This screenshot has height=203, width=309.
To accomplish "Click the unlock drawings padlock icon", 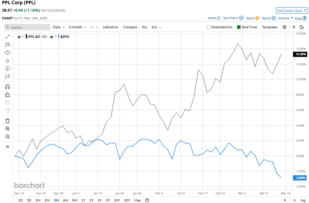I will pyautogui.click(x=8, y=95).
